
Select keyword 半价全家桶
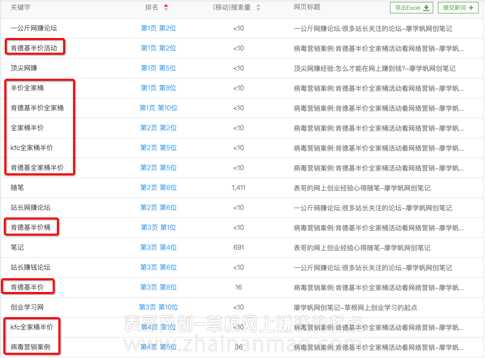click(27, 88)
